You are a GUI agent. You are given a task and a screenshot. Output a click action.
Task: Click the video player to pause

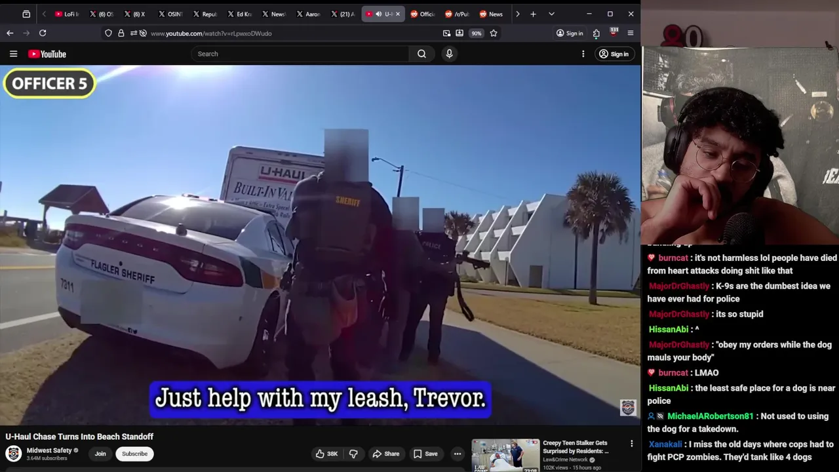click(x=320, y=245)
